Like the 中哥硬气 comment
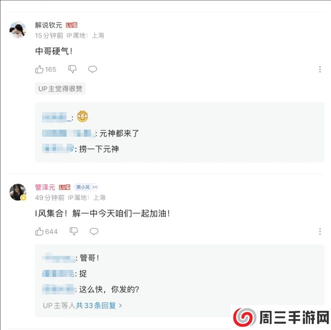Image resolution: width=331 pixels, height=330 pixels. (39, 69)
